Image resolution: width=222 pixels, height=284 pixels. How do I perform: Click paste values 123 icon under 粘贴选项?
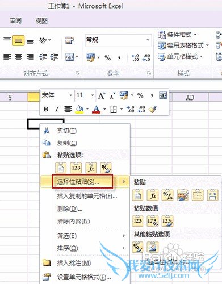(x=76, y=168)
